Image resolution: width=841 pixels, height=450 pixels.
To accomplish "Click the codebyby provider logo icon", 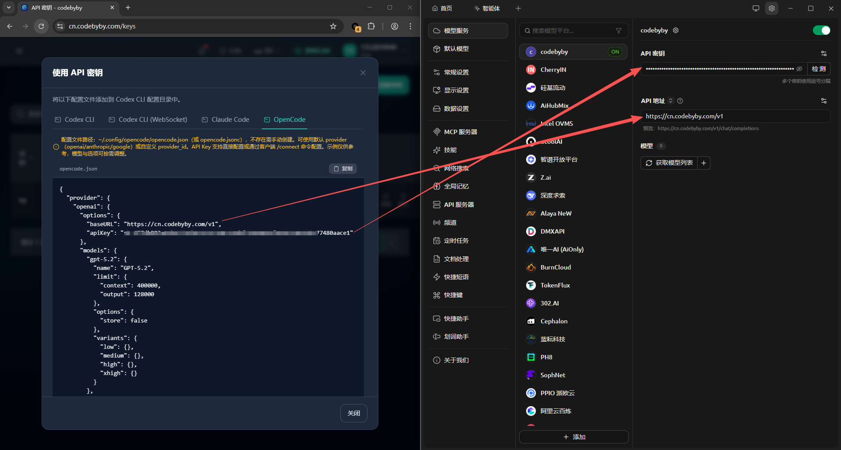I will [531, 52].
